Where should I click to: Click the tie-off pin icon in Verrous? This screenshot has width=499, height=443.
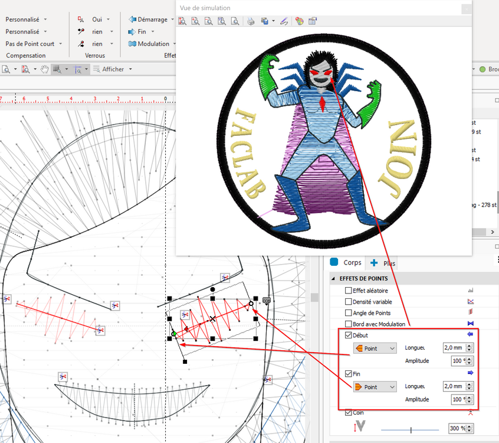tap(81, 44)
